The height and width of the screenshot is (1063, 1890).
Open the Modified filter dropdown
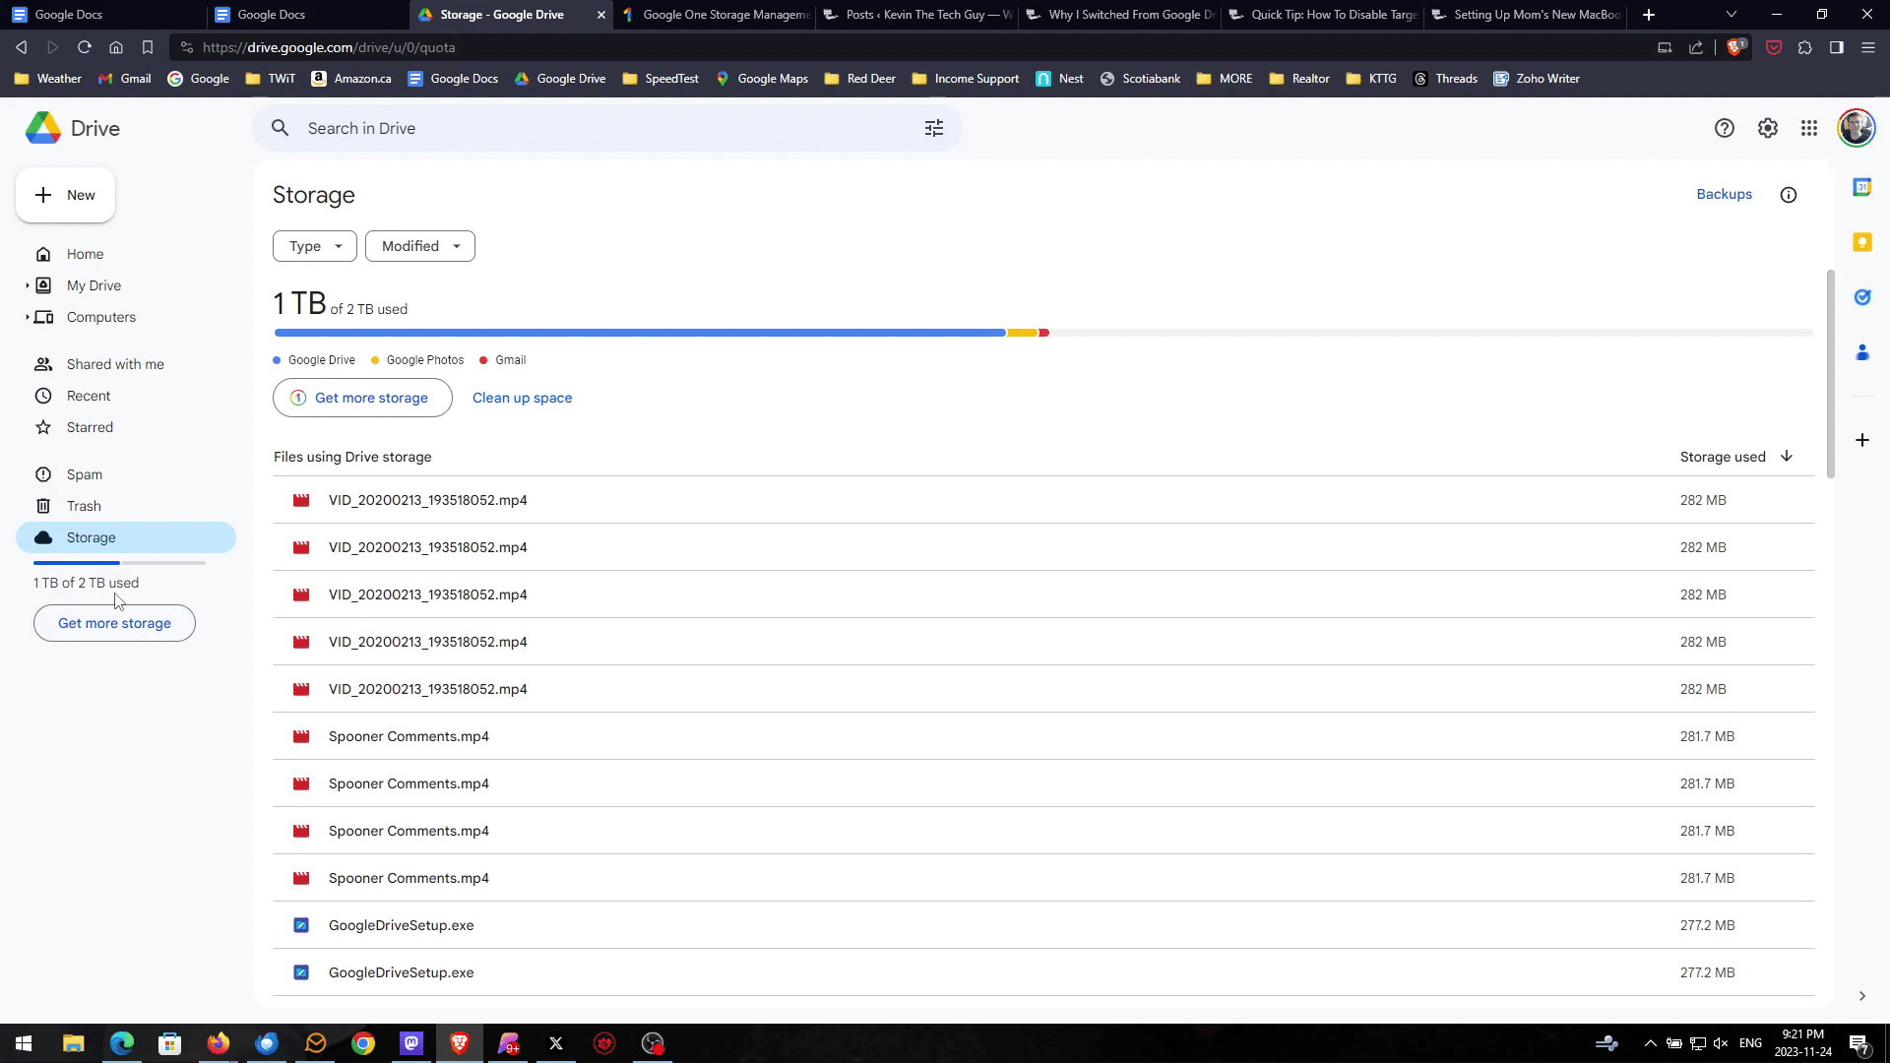[419, 246]
